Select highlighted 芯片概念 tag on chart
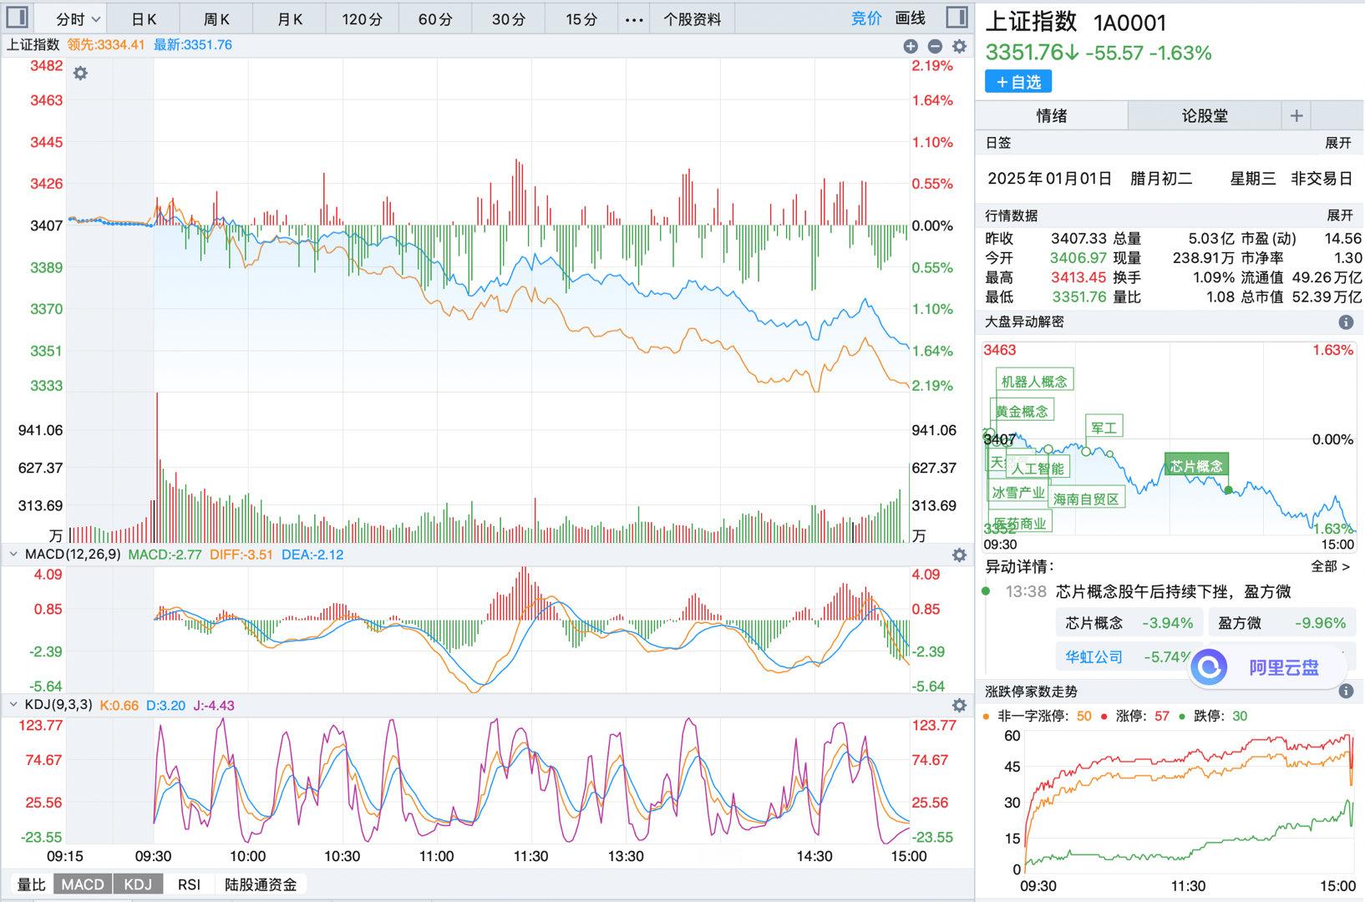This screenshot has height=902, width=1365. pos(1196,466)
